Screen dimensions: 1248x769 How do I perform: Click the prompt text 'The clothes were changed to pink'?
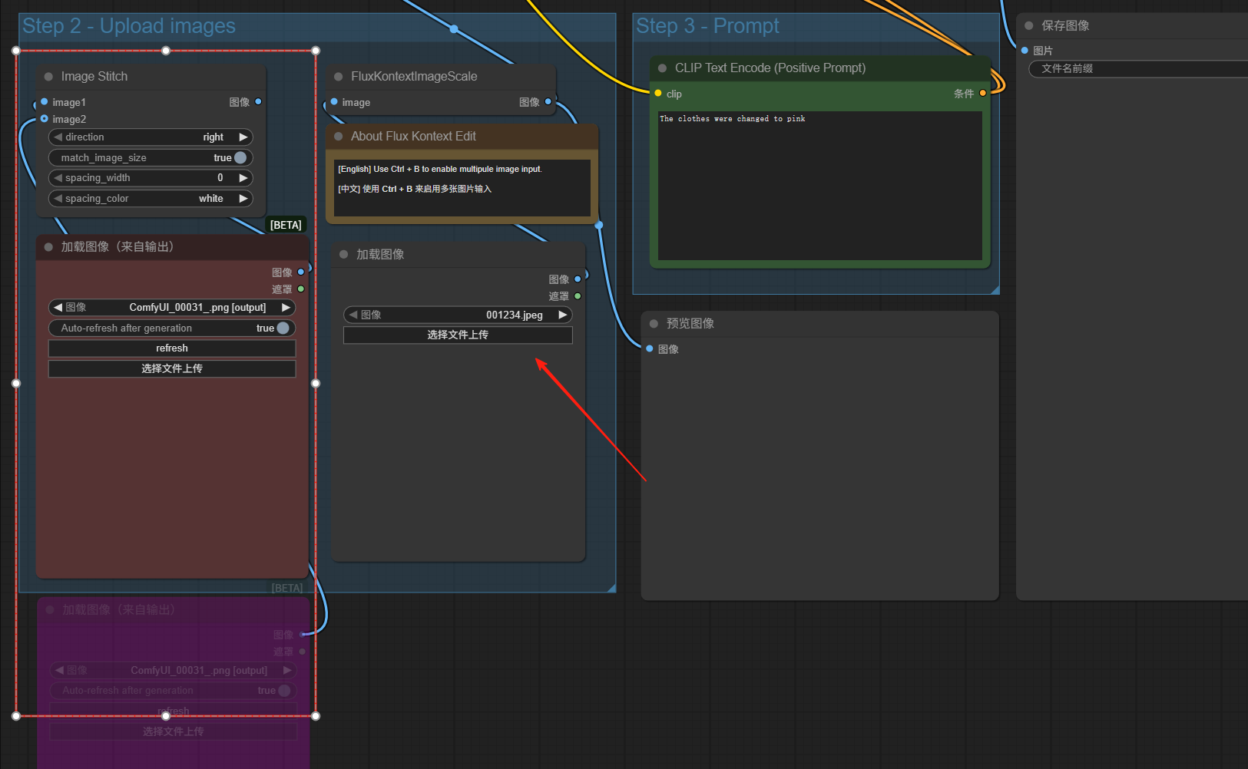tap(733, 119)
